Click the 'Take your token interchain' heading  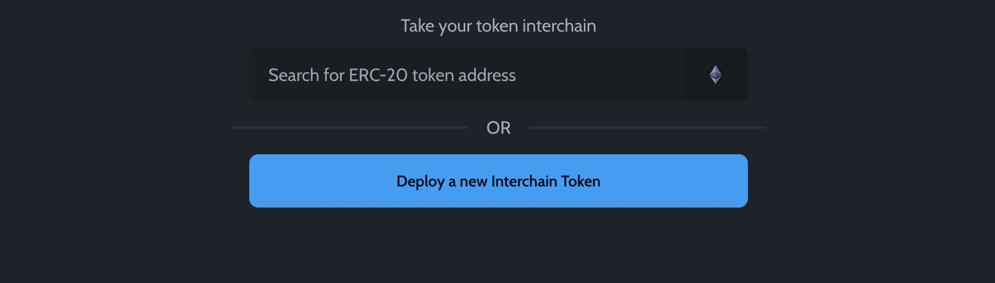(x=499, y=26)
